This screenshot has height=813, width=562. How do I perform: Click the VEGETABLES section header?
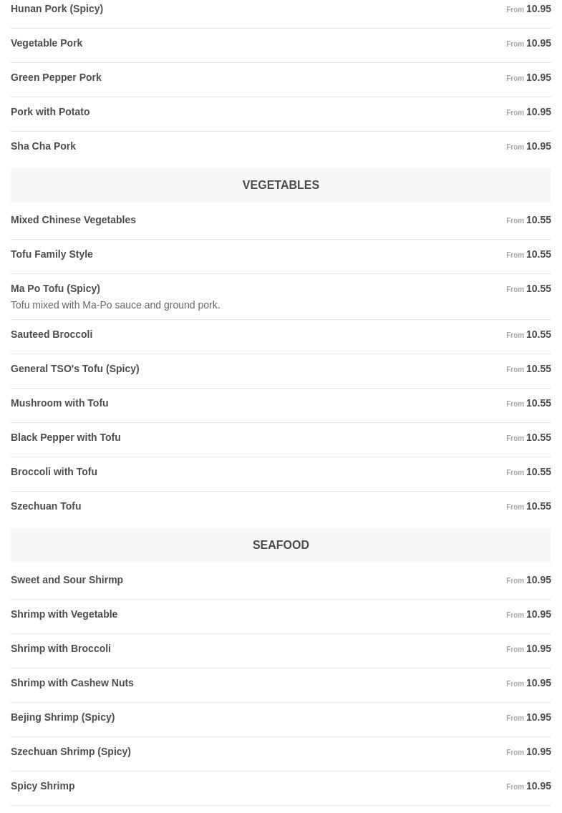[x=281, y=185]
